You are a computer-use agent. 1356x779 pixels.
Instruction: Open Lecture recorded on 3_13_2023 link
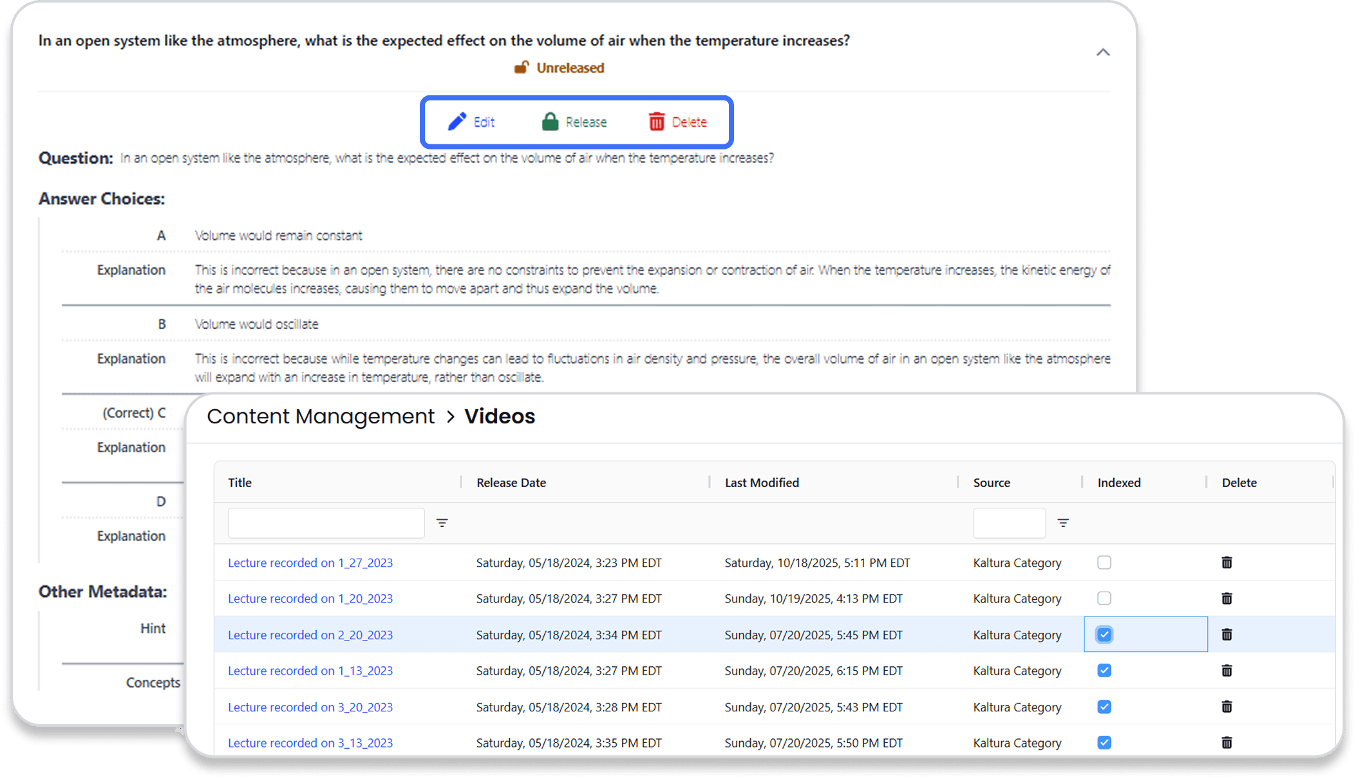click(310, 743)
